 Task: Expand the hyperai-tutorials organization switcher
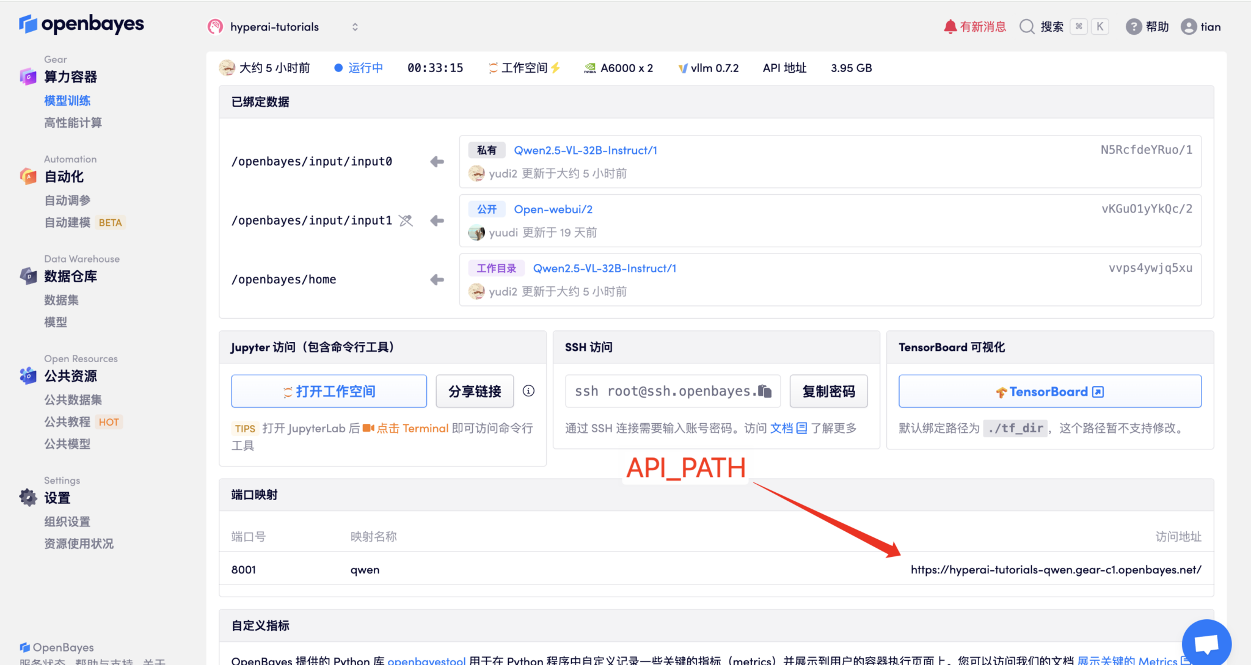coord(355,27)
